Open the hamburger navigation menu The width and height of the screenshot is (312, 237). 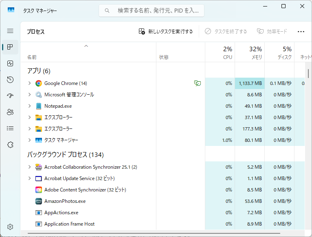tap(10, 31)
